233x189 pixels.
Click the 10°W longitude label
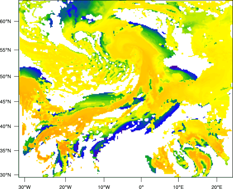[x=104, y=187]
